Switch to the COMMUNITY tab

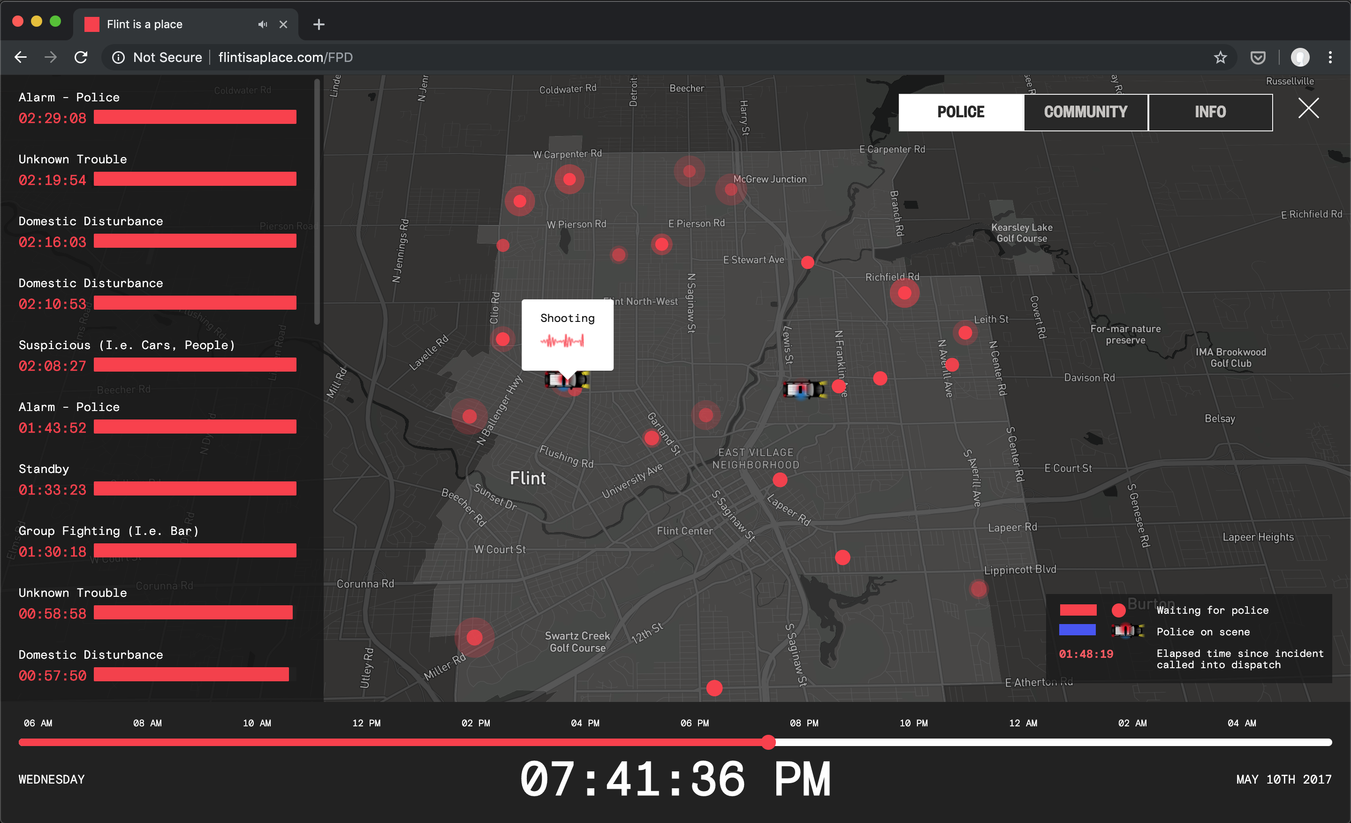click(1085, 113)
